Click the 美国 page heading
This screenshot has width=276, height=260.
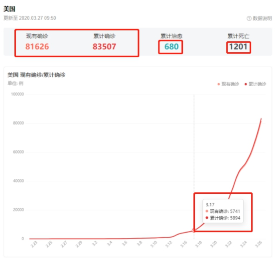pos(9,9)
